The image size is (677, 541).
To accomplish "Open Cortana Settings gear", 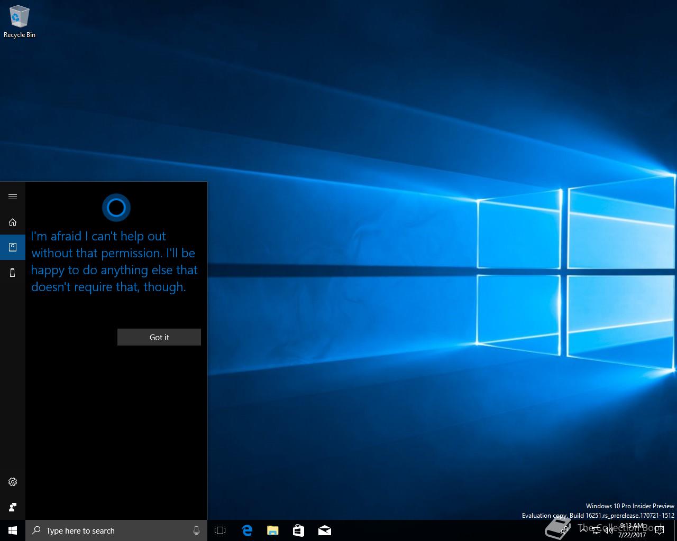I will [x=13, y=482].
